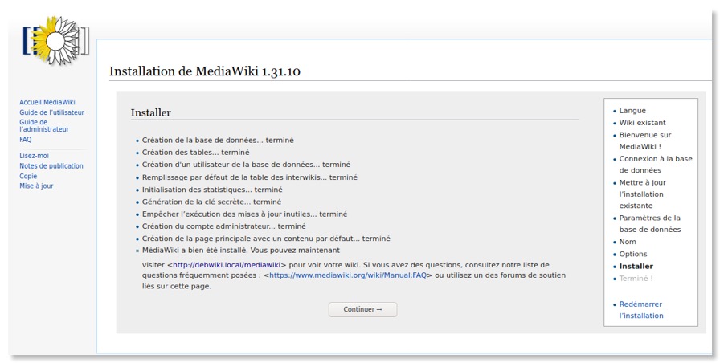Select the Langue step in the list

[632, 111]
